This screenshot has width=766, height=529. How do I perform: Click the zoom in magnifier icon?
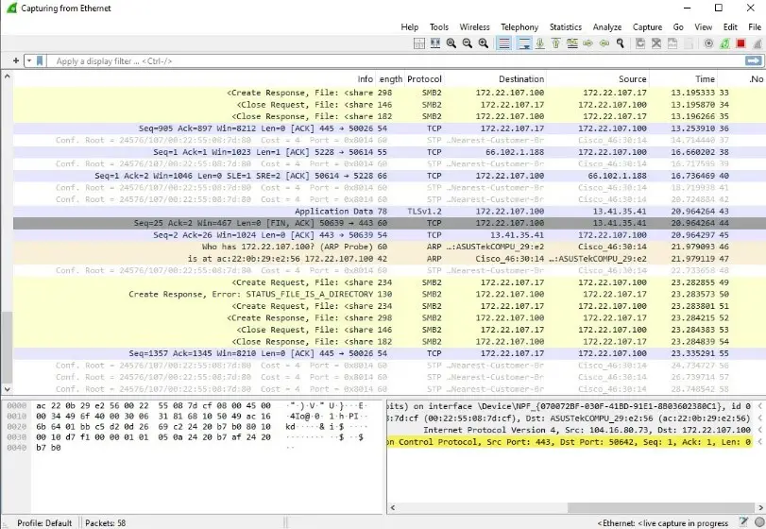point(484,43)
